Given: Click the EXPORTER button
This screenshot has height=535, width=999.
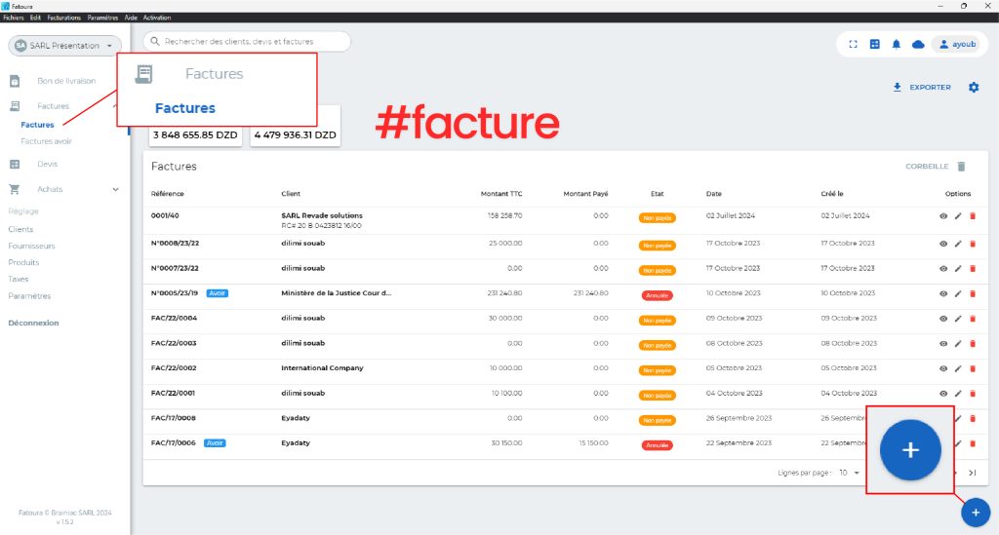Looking at the screenshot, I should [x=922, y=87].
